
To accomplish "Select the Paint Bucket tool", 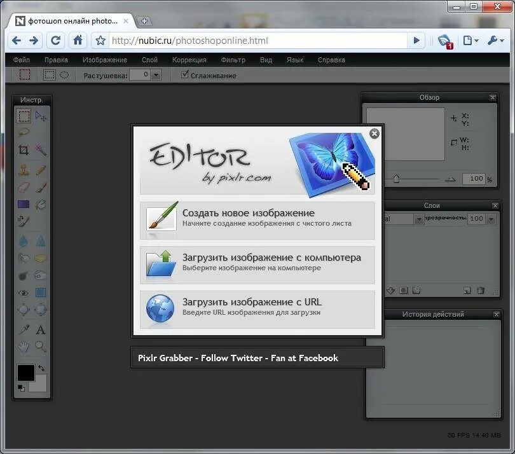I will [x=41, y=204].
